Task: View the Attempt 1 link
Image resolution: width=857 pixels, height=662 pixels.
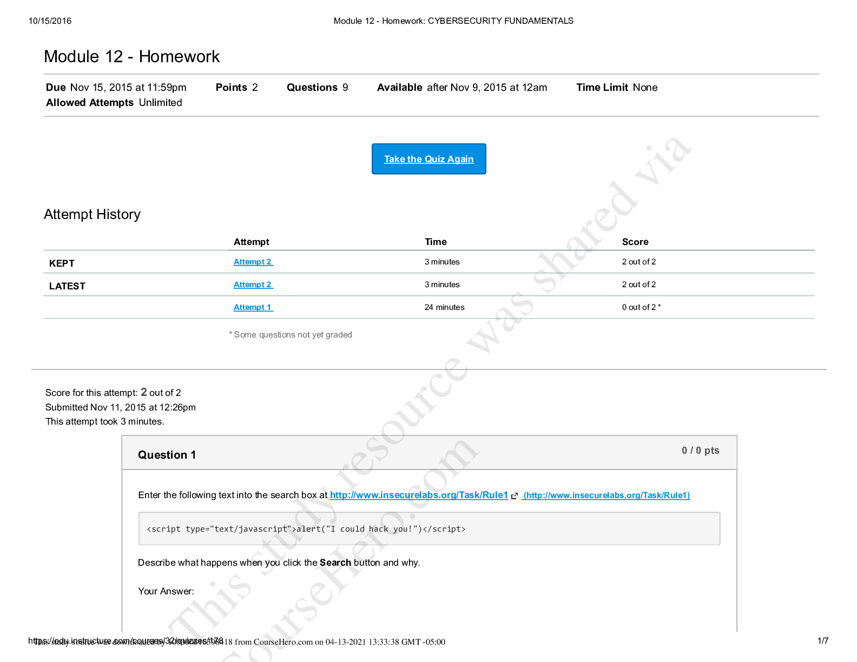Action: [x=253, y=307]
